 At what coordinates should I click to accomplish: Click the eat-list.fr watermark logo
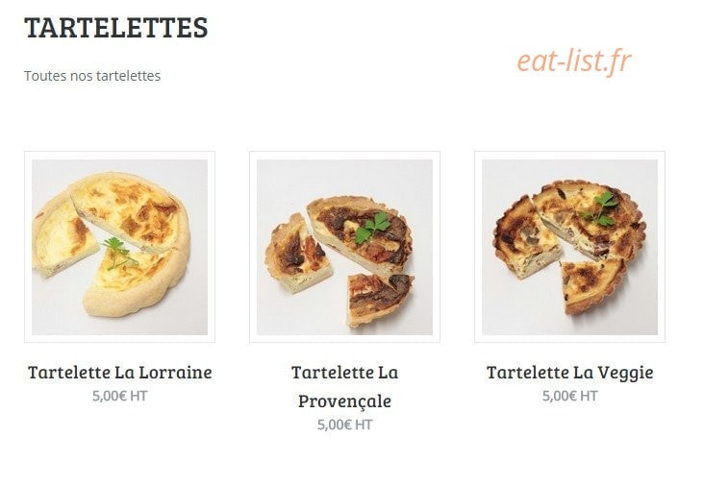pos(574,61)
